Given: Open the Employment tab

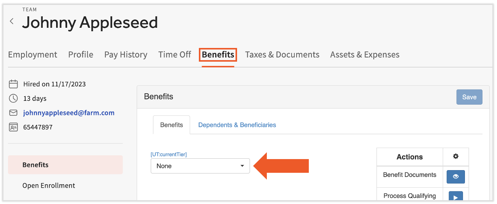Looking at the screenshot, I should coord(32,55).
